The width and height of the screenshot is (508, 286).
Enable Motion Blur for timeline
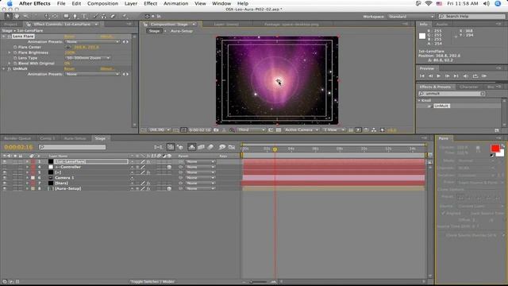pos(210,147)
